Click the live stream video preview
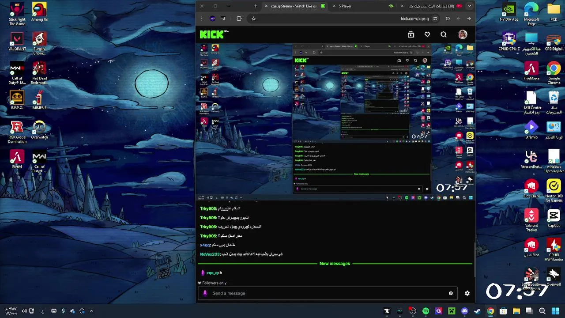This screenshot has height=318, width=565. pos(335,122)
